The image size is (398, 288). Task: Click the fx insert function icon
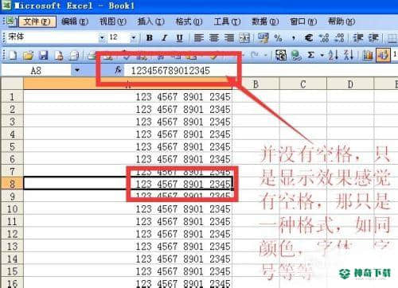118,70
